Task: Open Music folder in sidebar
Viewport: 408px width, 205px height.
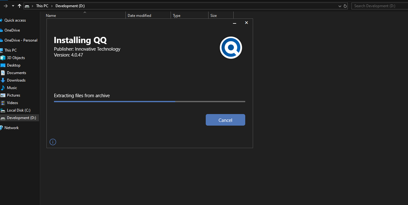Action: (x=12, y=88)
